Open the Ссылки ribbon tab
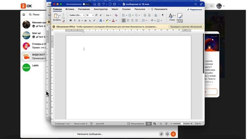Image resolution: width=247 pixels, height=139 pixels. coord(126,9)
